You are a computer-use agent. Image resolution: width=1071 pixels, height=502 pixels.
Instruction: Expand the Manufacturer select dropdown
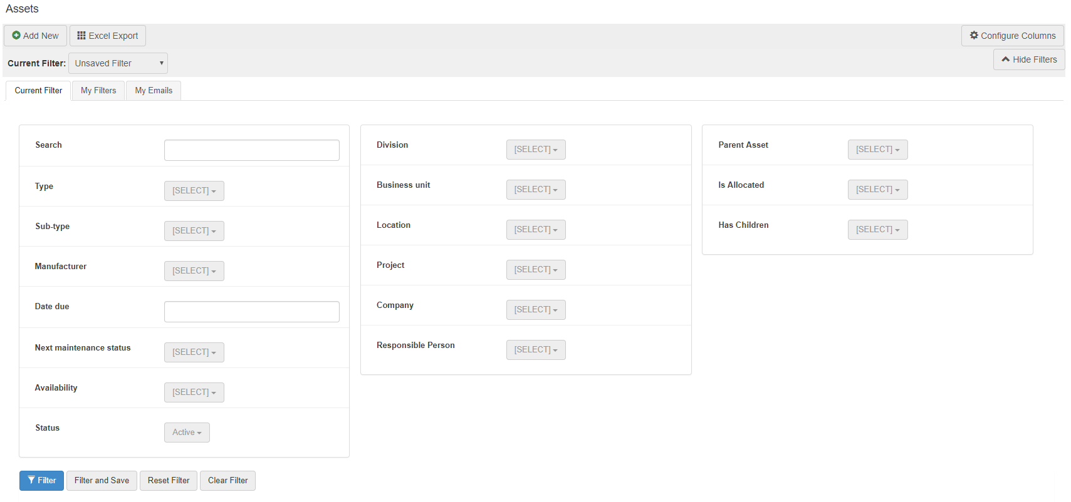coord(194,271)
